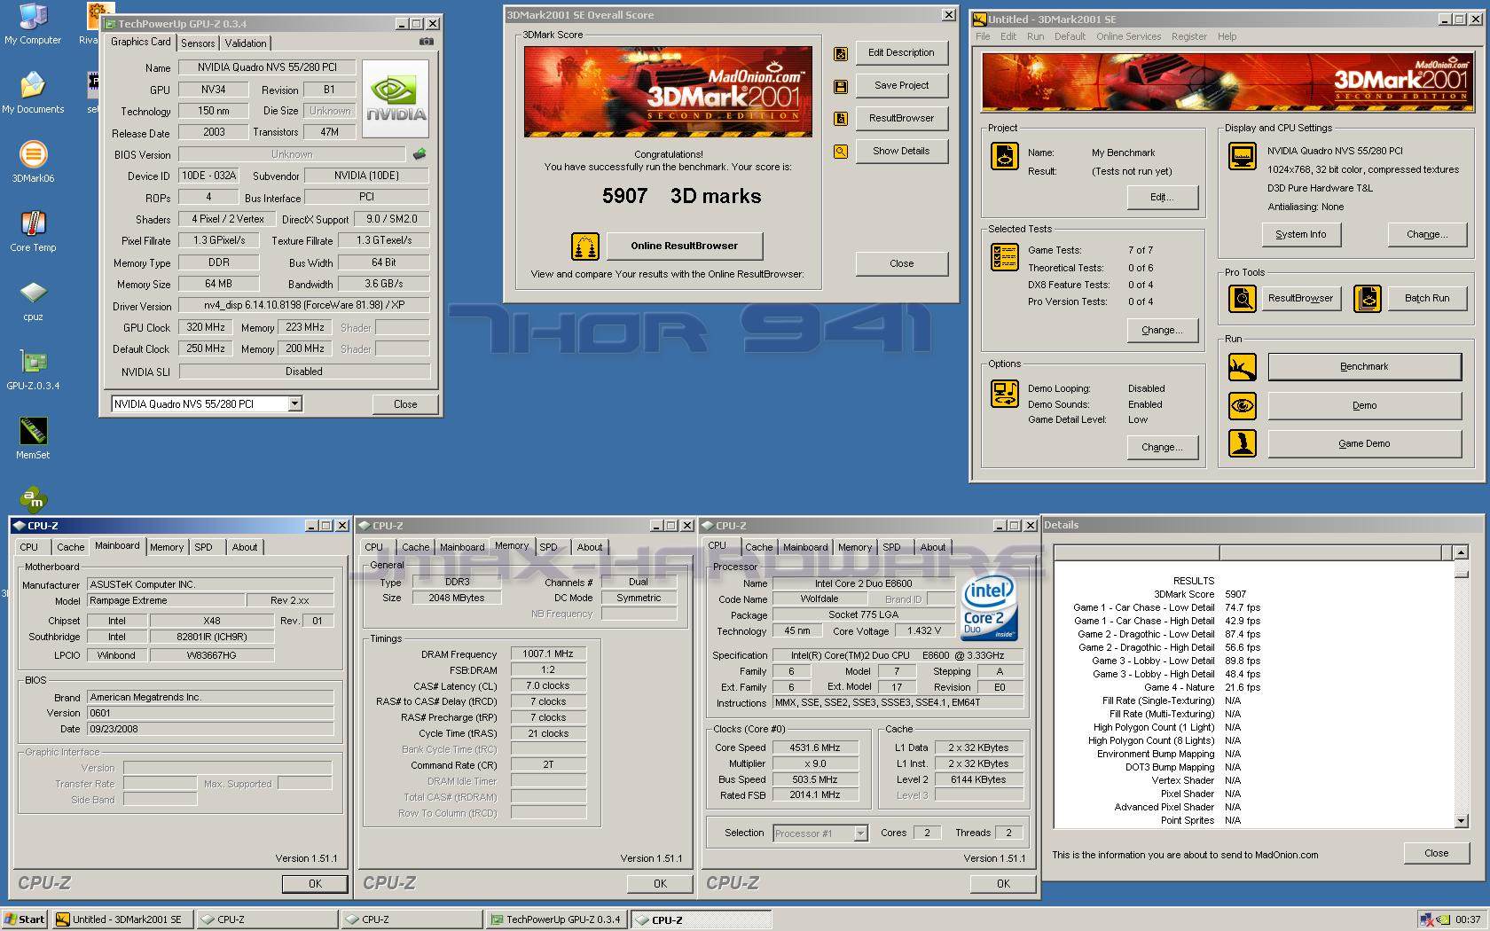Image resolution: width=1490 pixels, height=931 pixels.
Task: Switch to Untitled - 3DMark2001 SE taskbar item
Action: [123, 919]
